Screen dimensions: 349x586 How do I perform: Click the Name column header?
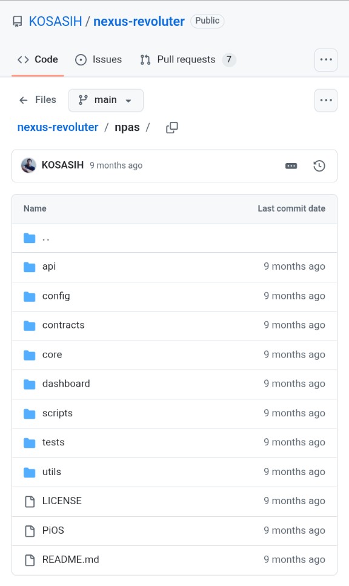coord(35,208)
